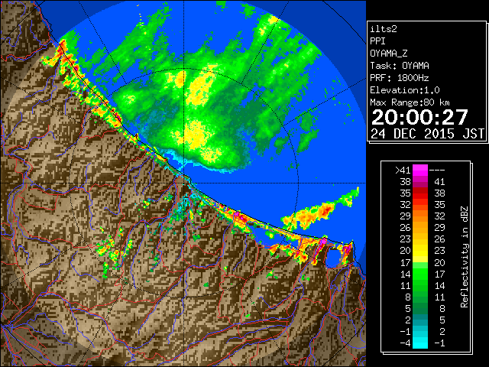Image resolution: width=489 pixels, height=367 pixels.
Task: Click the red 35–38 dBZ legend swatch
Action: tap(420, 193)
